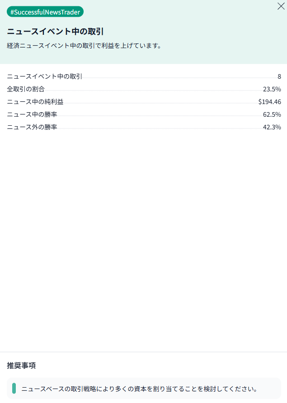Select the ニュースイベント中の取引 statistics row label
The width and height of the screenshot is (287, 403).
(x=45, y=76)
